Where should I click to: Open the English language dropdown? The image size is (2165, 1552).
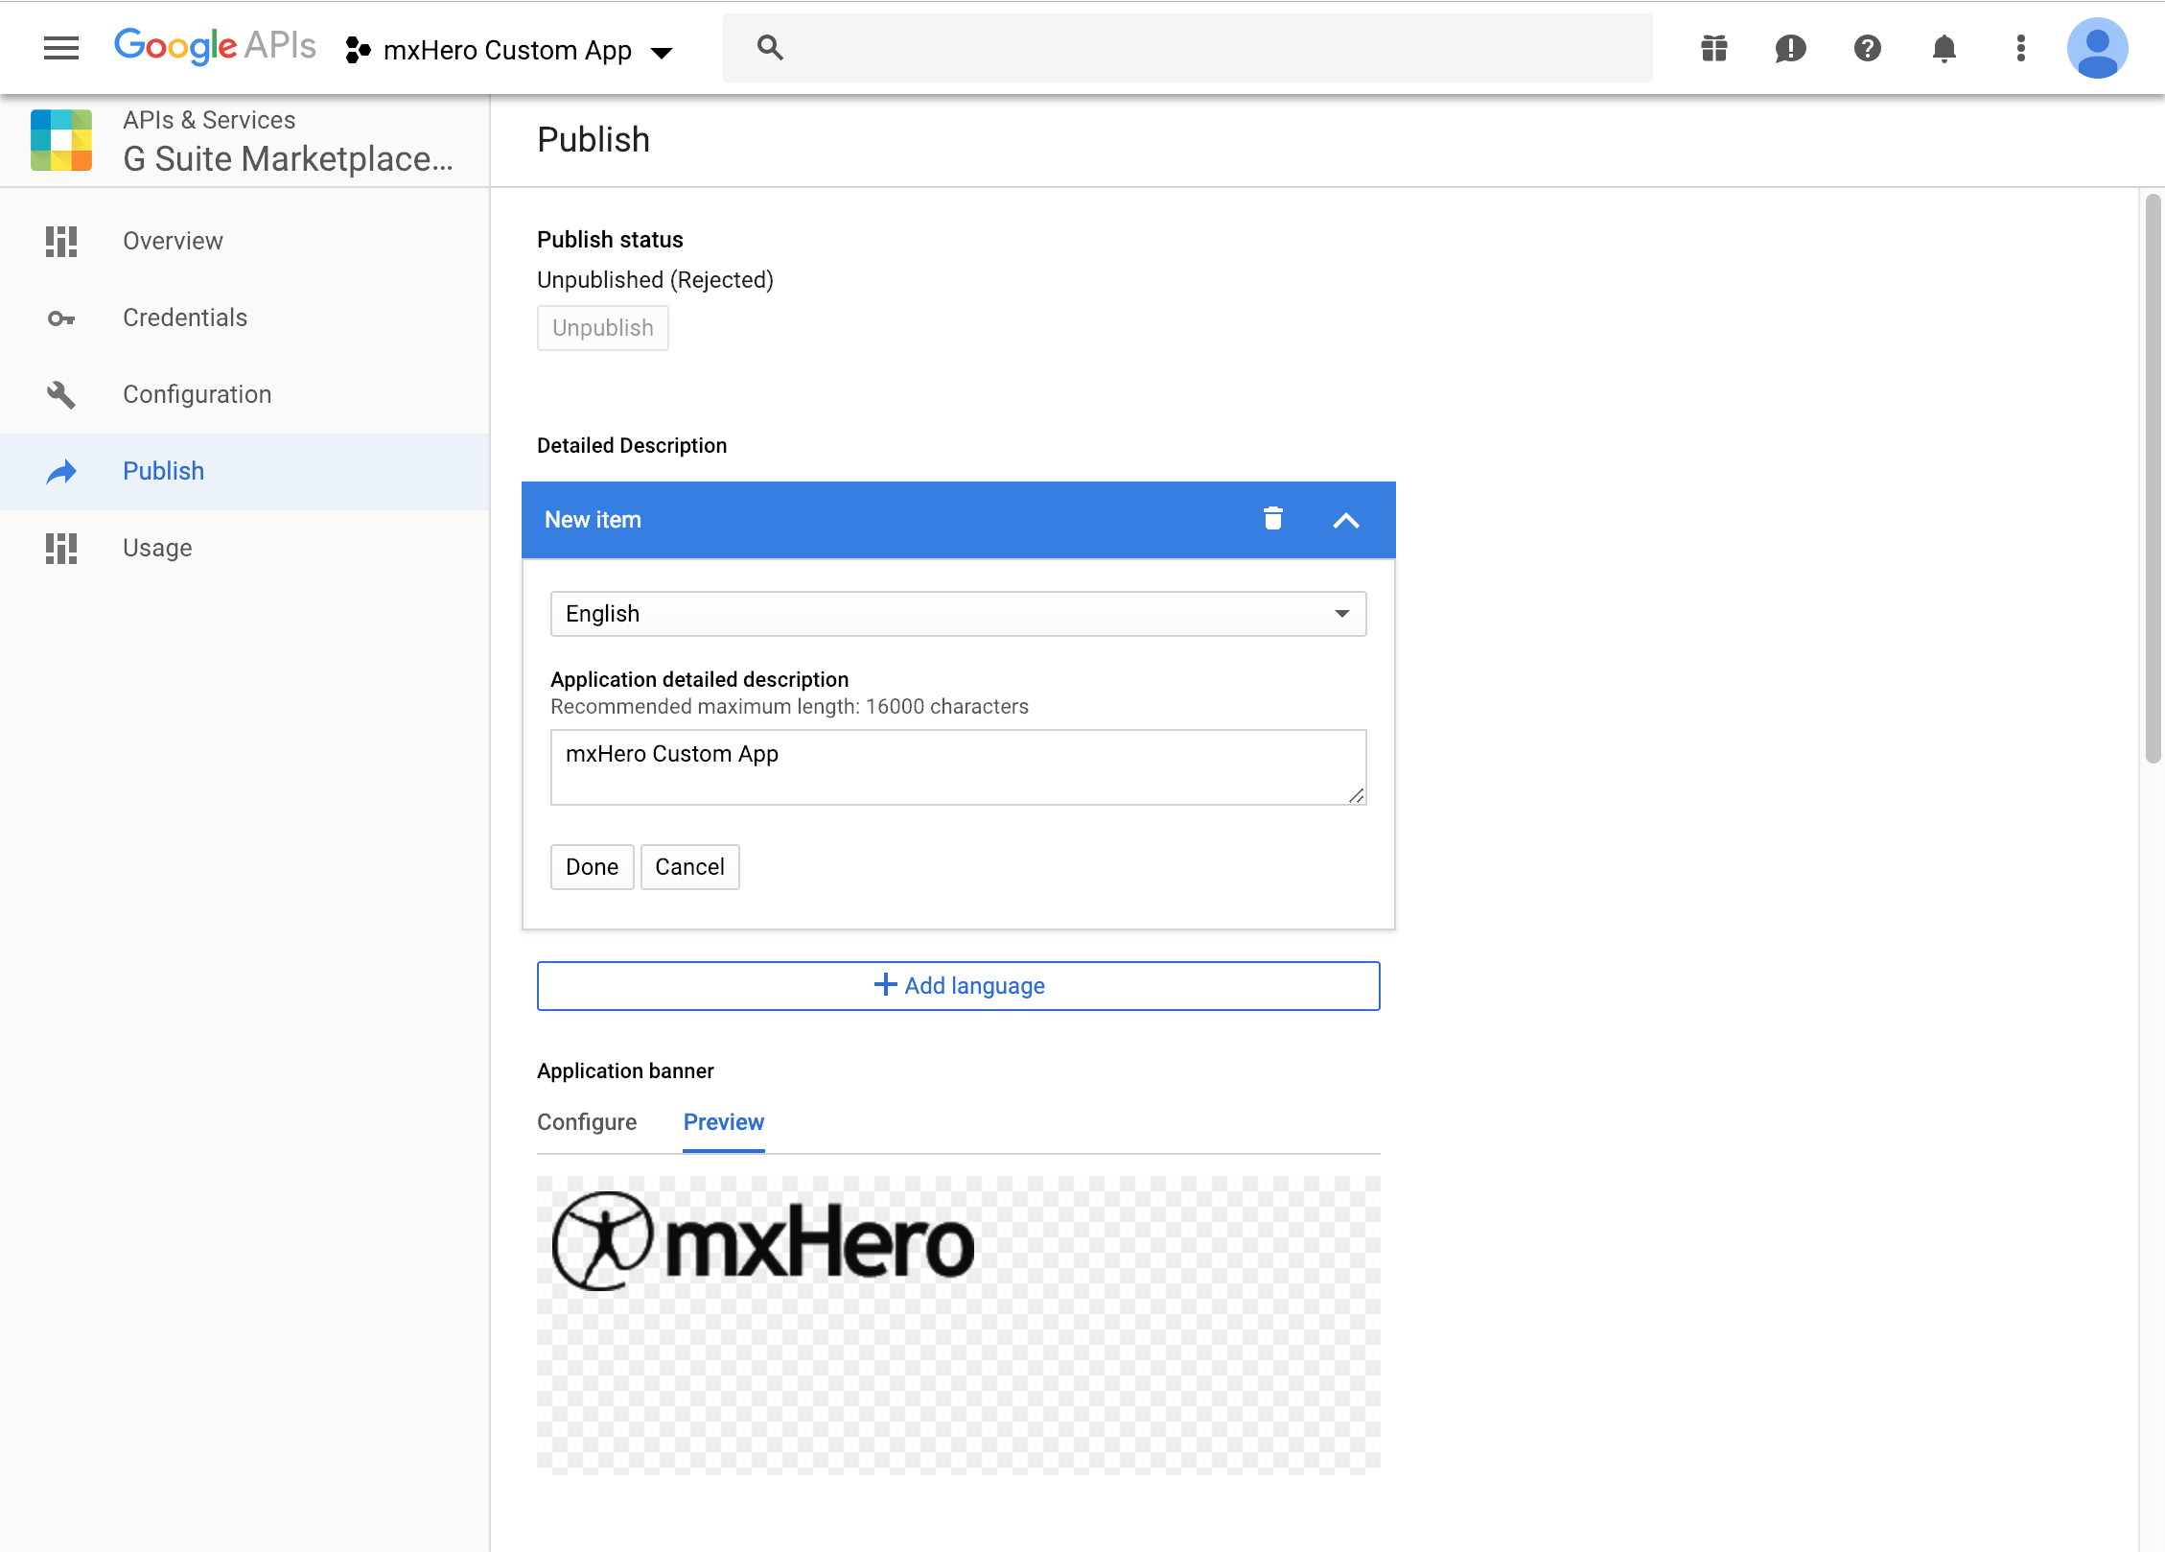(958, 614)
